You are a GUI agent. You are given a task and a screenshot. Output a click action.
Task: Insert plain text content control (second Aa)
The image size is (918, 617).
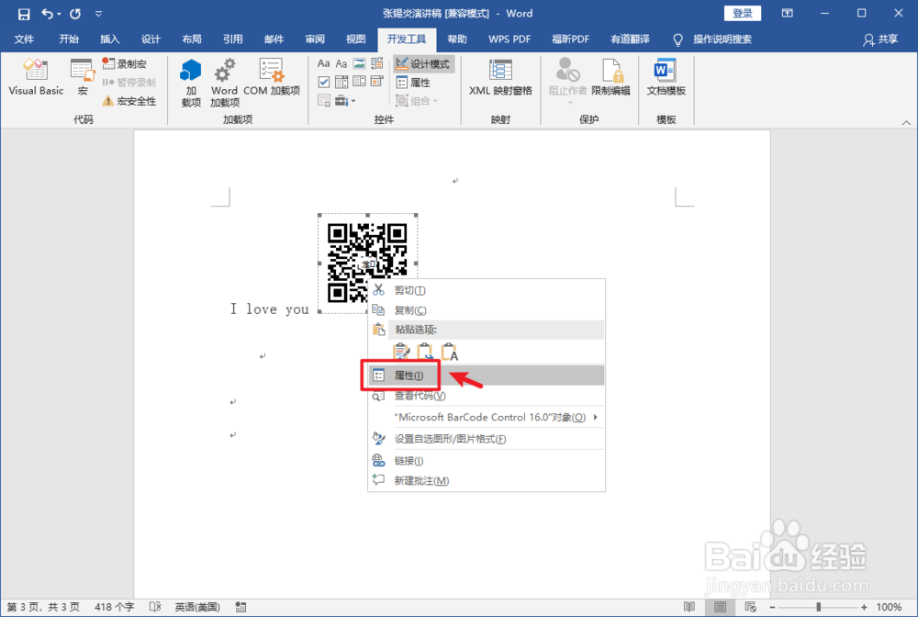[341, 63]
